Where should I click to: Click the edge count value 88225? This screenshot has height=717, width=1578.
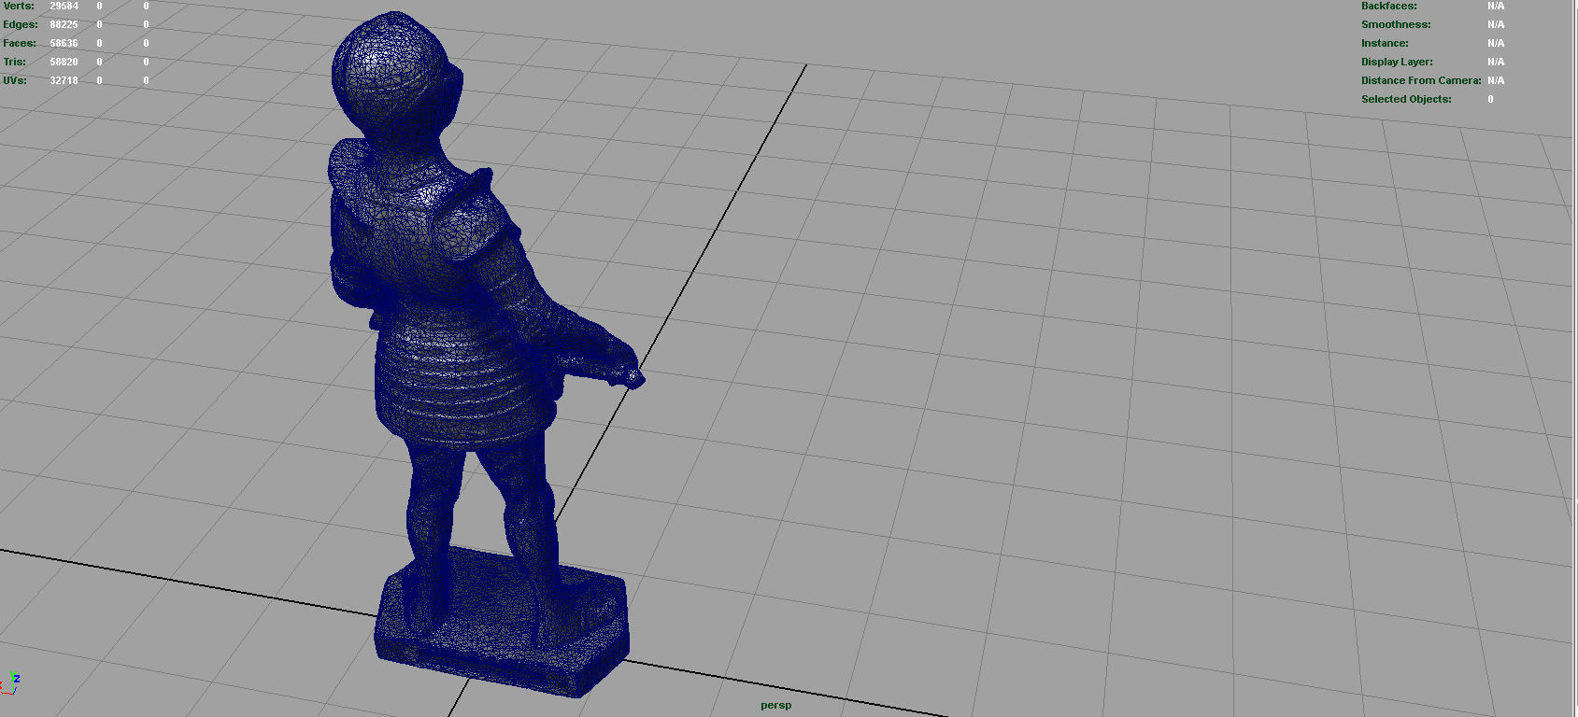pyautogui.click(x=64, y=24)
